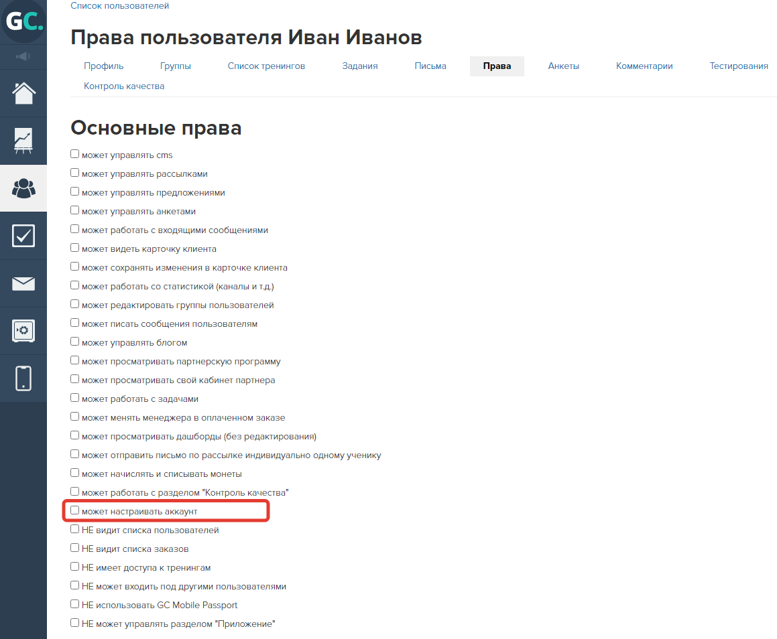The width and height of the screenshot is (777, 639).
Task: Open the Задания tab
Action: pyautogui.click(x=360, y=66)
